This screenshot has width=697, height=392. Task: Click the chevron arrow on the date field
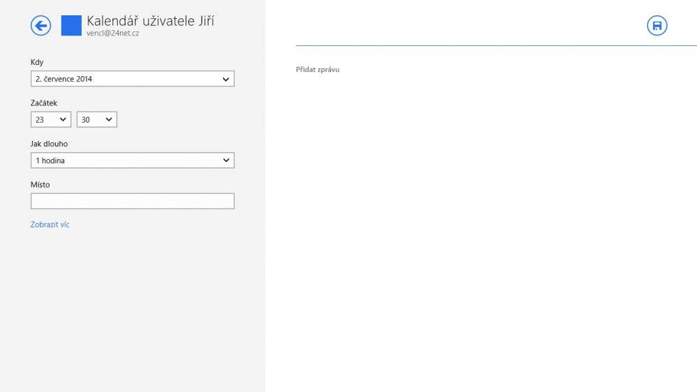pyautogui.click(x=226, y=79)
